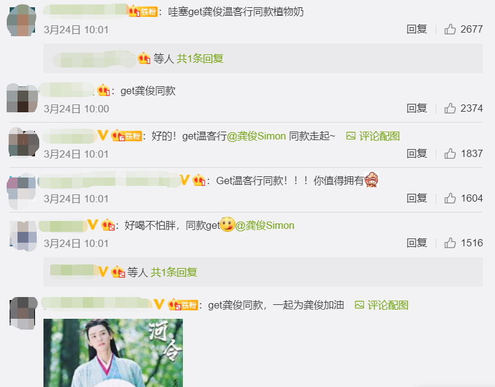Like the comment with 2677 likes

tap(450, 30)
